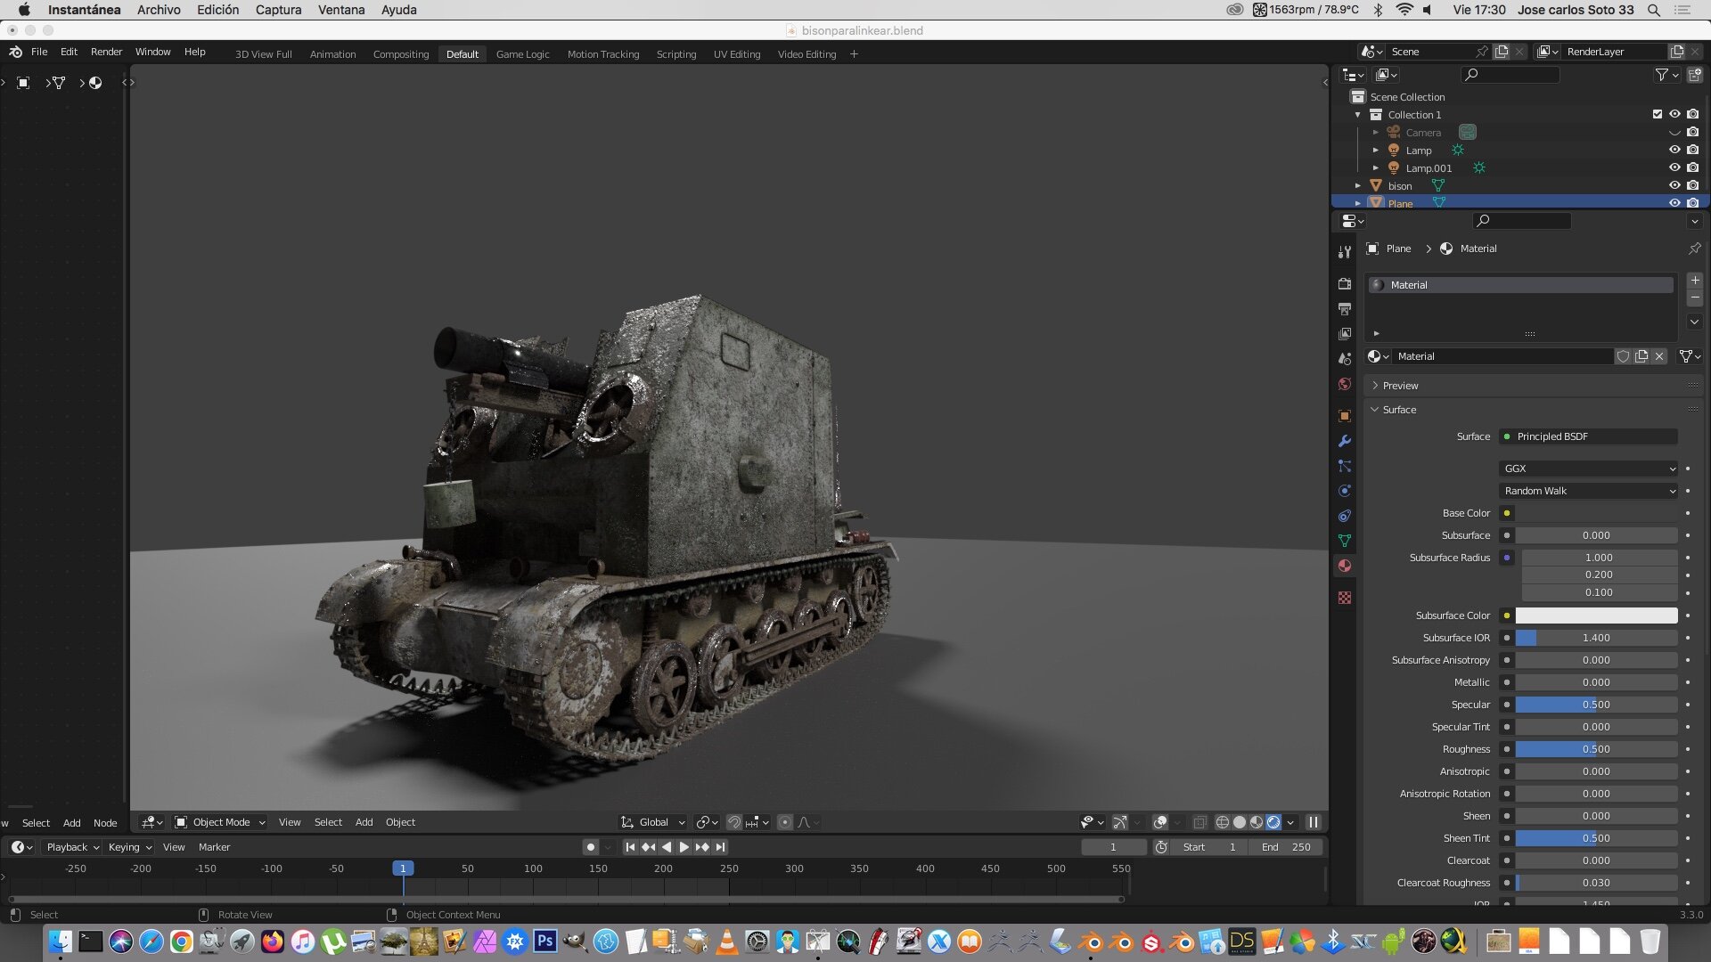This screenshot has height=962, width=1711.
Task: Open Blender Window menu
Action: [152, 52]
